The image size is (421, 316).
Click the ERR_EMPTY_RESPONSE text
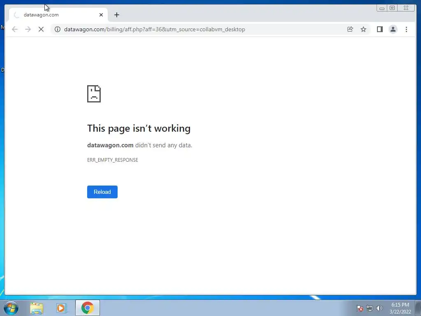[x=113, y=160]
